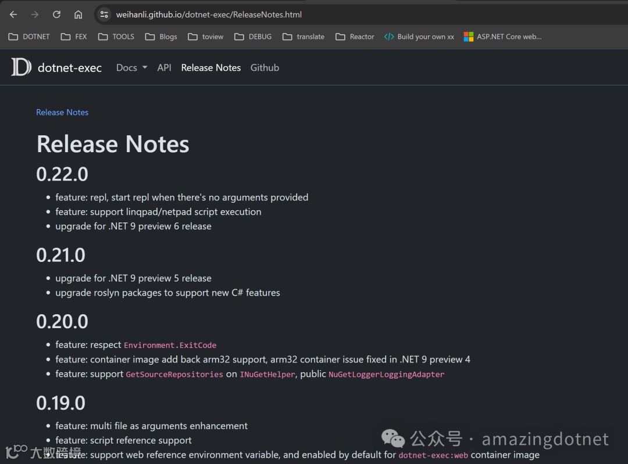Open the FEX bookmarks folder
Image resolution: width=628 pixels, height=464 pixels.
pos(74,37)
